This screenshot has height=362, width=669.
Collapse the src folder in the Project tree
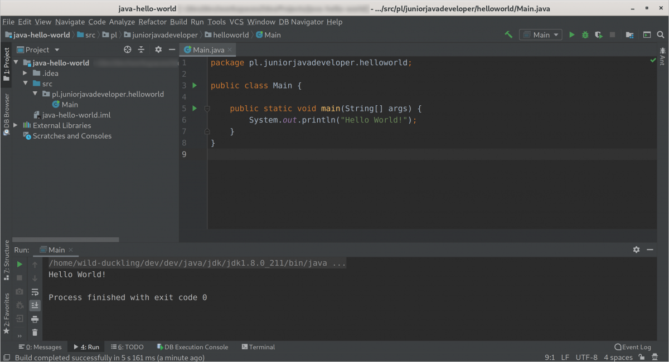(25, 83)
